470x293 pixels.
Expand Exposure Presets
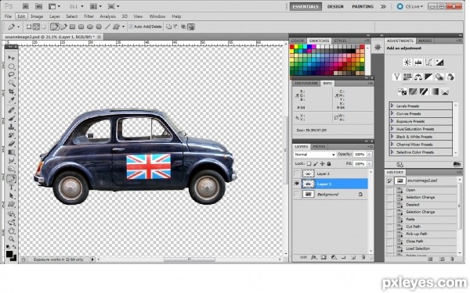(392, 121)
